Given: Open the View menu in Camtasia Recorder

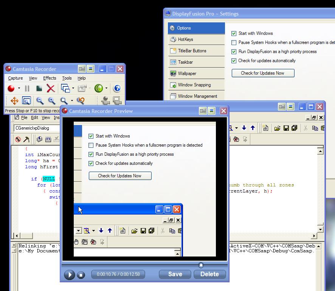Looking at the screenshot, I should click(x=33, y=78).
